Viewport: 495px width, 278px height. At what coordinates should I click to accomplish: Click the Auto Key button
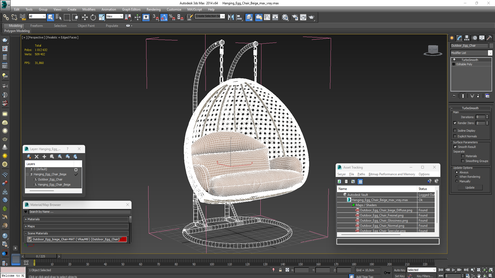pos(399,270)
